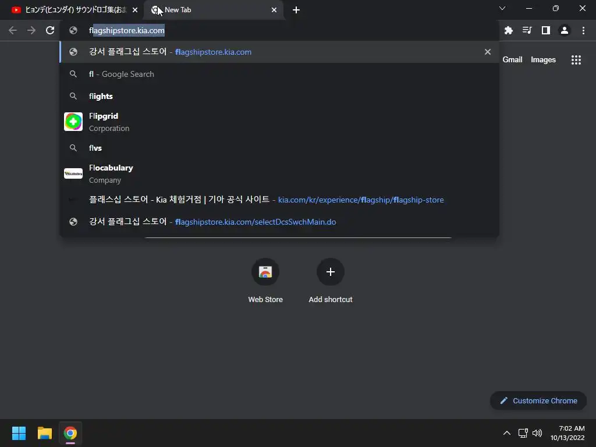
Task: Close the YouTube tab
Action: point(135,10)
